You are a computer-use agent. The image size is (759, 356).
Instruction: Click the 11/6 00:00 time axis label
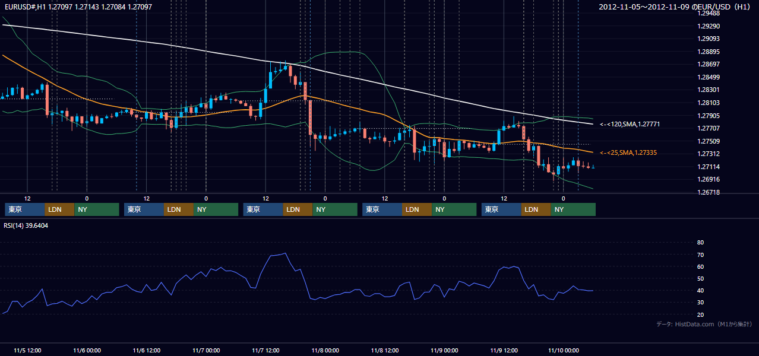tap(87, 350)
